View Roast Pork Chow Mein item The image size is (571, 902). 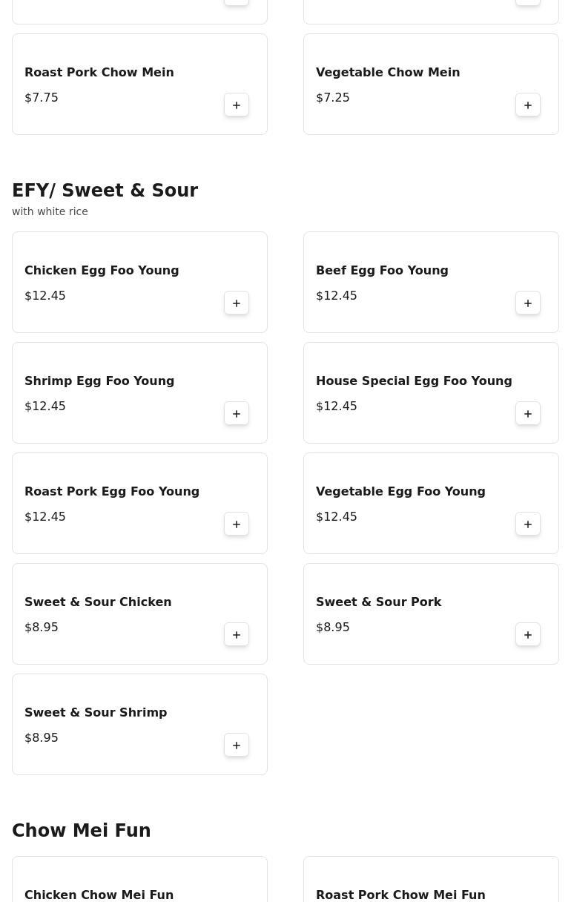coord(99,73)
